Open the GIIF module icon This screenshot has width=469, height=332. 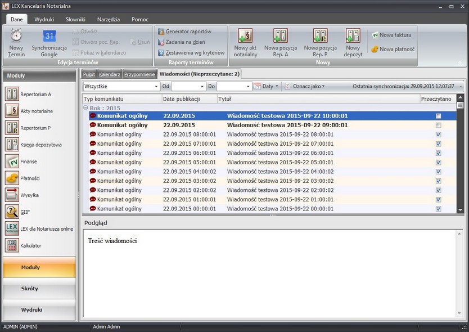(x=12, y=212)
